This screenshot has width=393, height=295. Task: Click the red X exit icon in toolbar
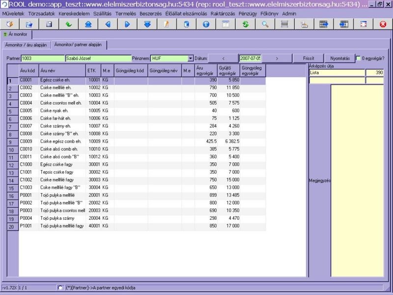click(383, 24)
